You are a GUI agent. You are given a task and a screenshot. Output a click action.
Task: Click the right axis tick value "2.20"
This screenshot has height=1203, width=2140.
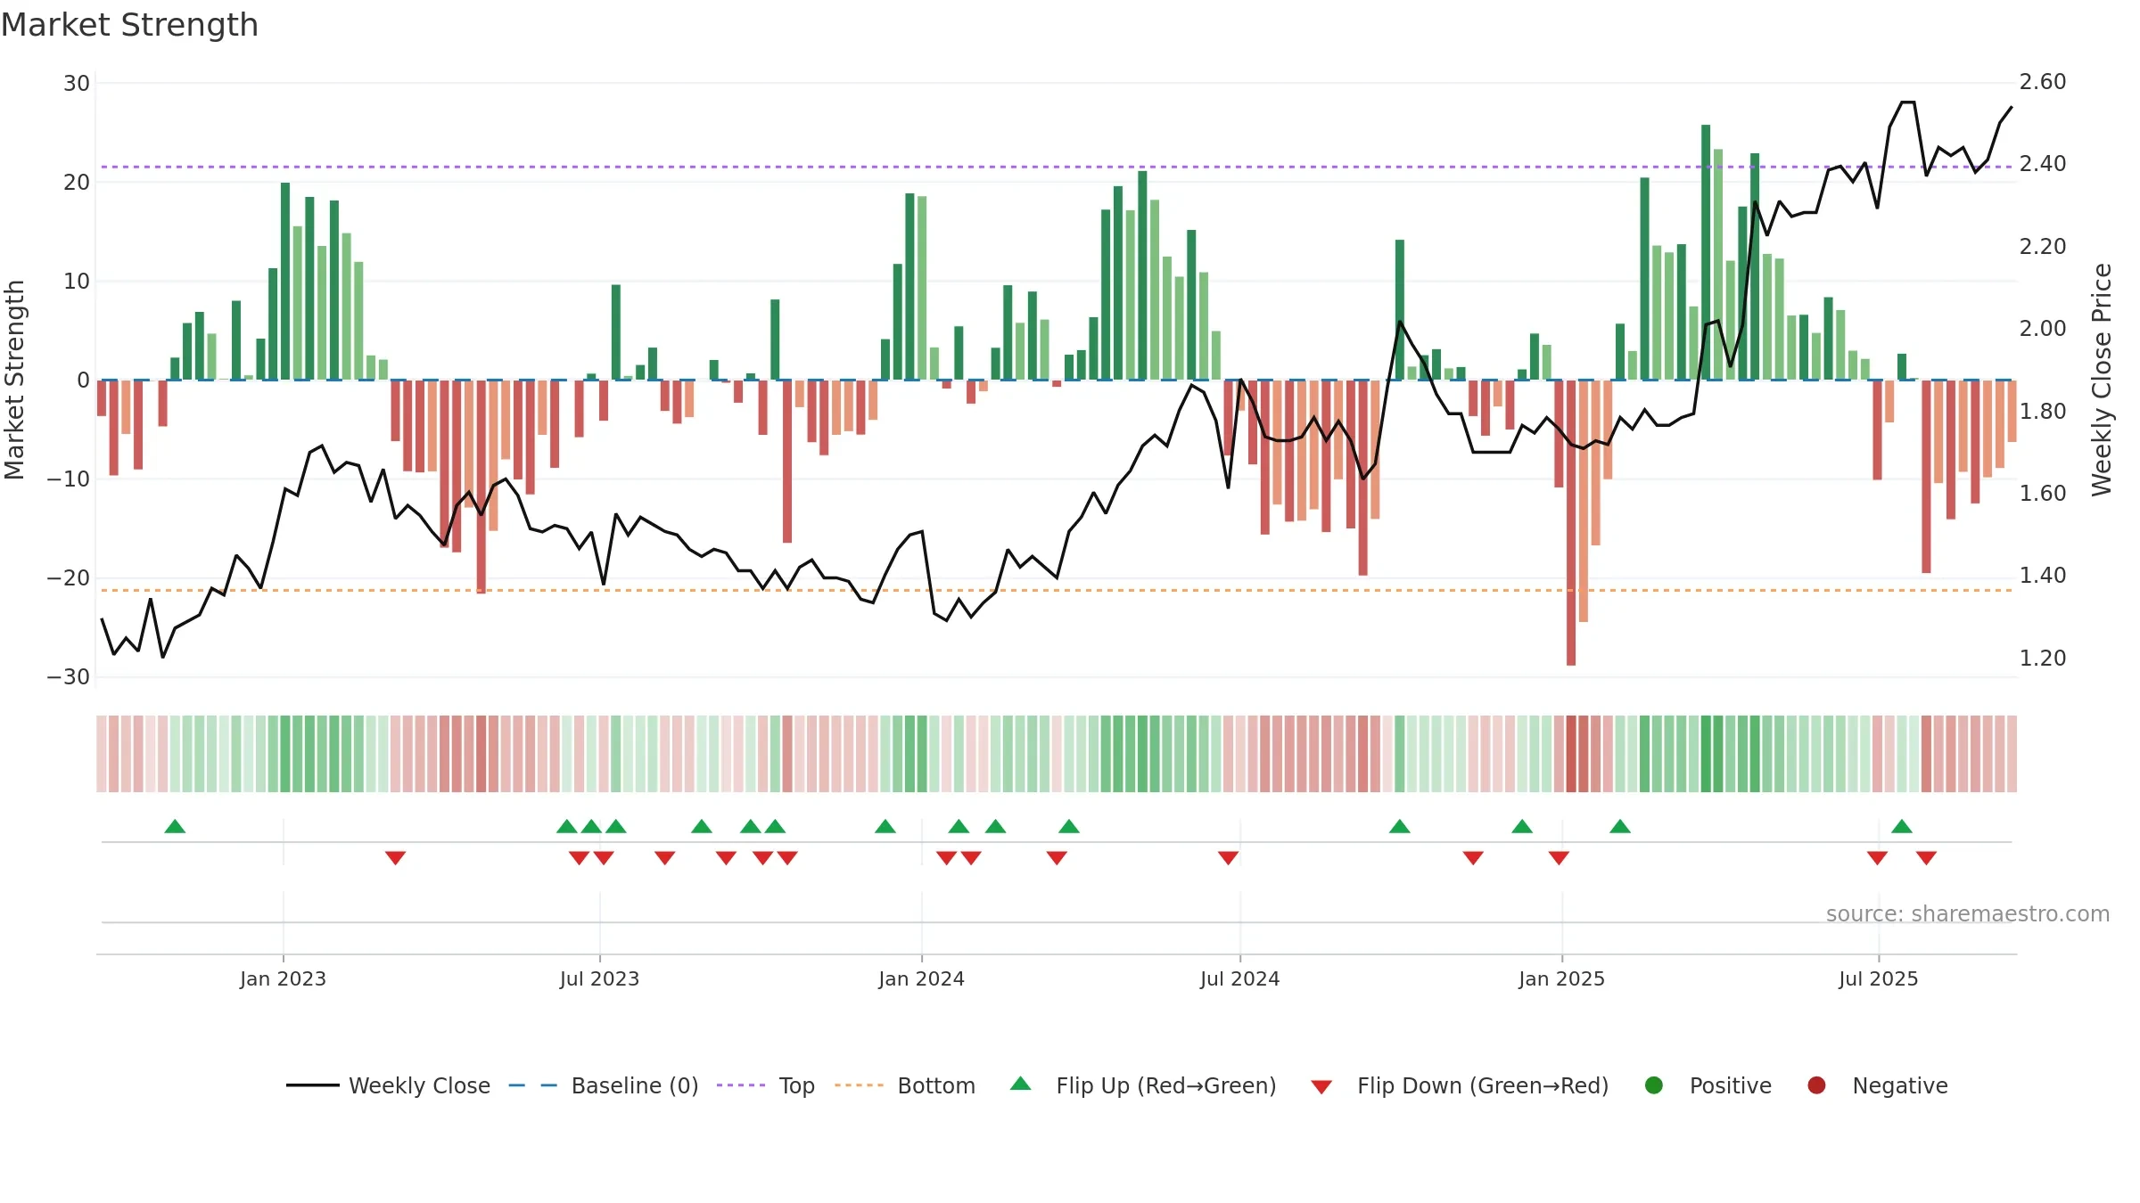pos(2043,247)
